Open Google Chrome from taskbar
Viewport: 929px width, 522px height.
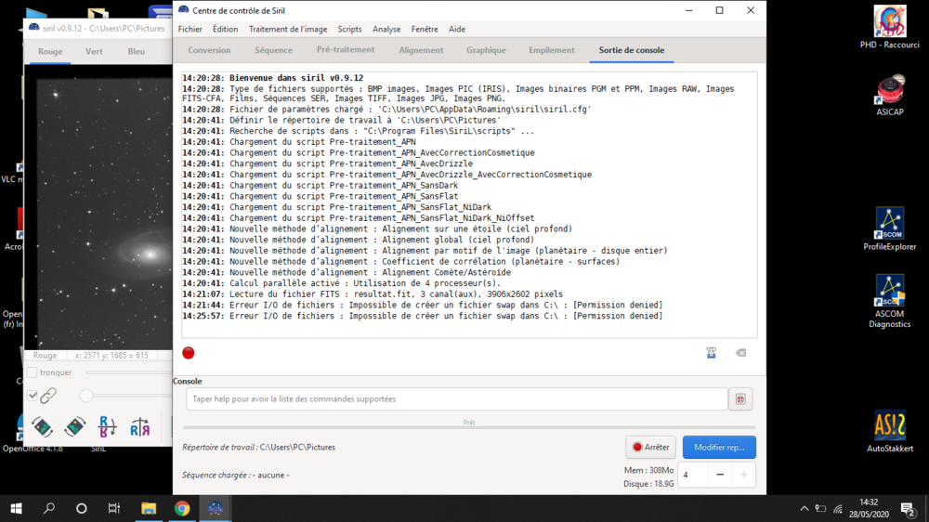pos(182,508)
